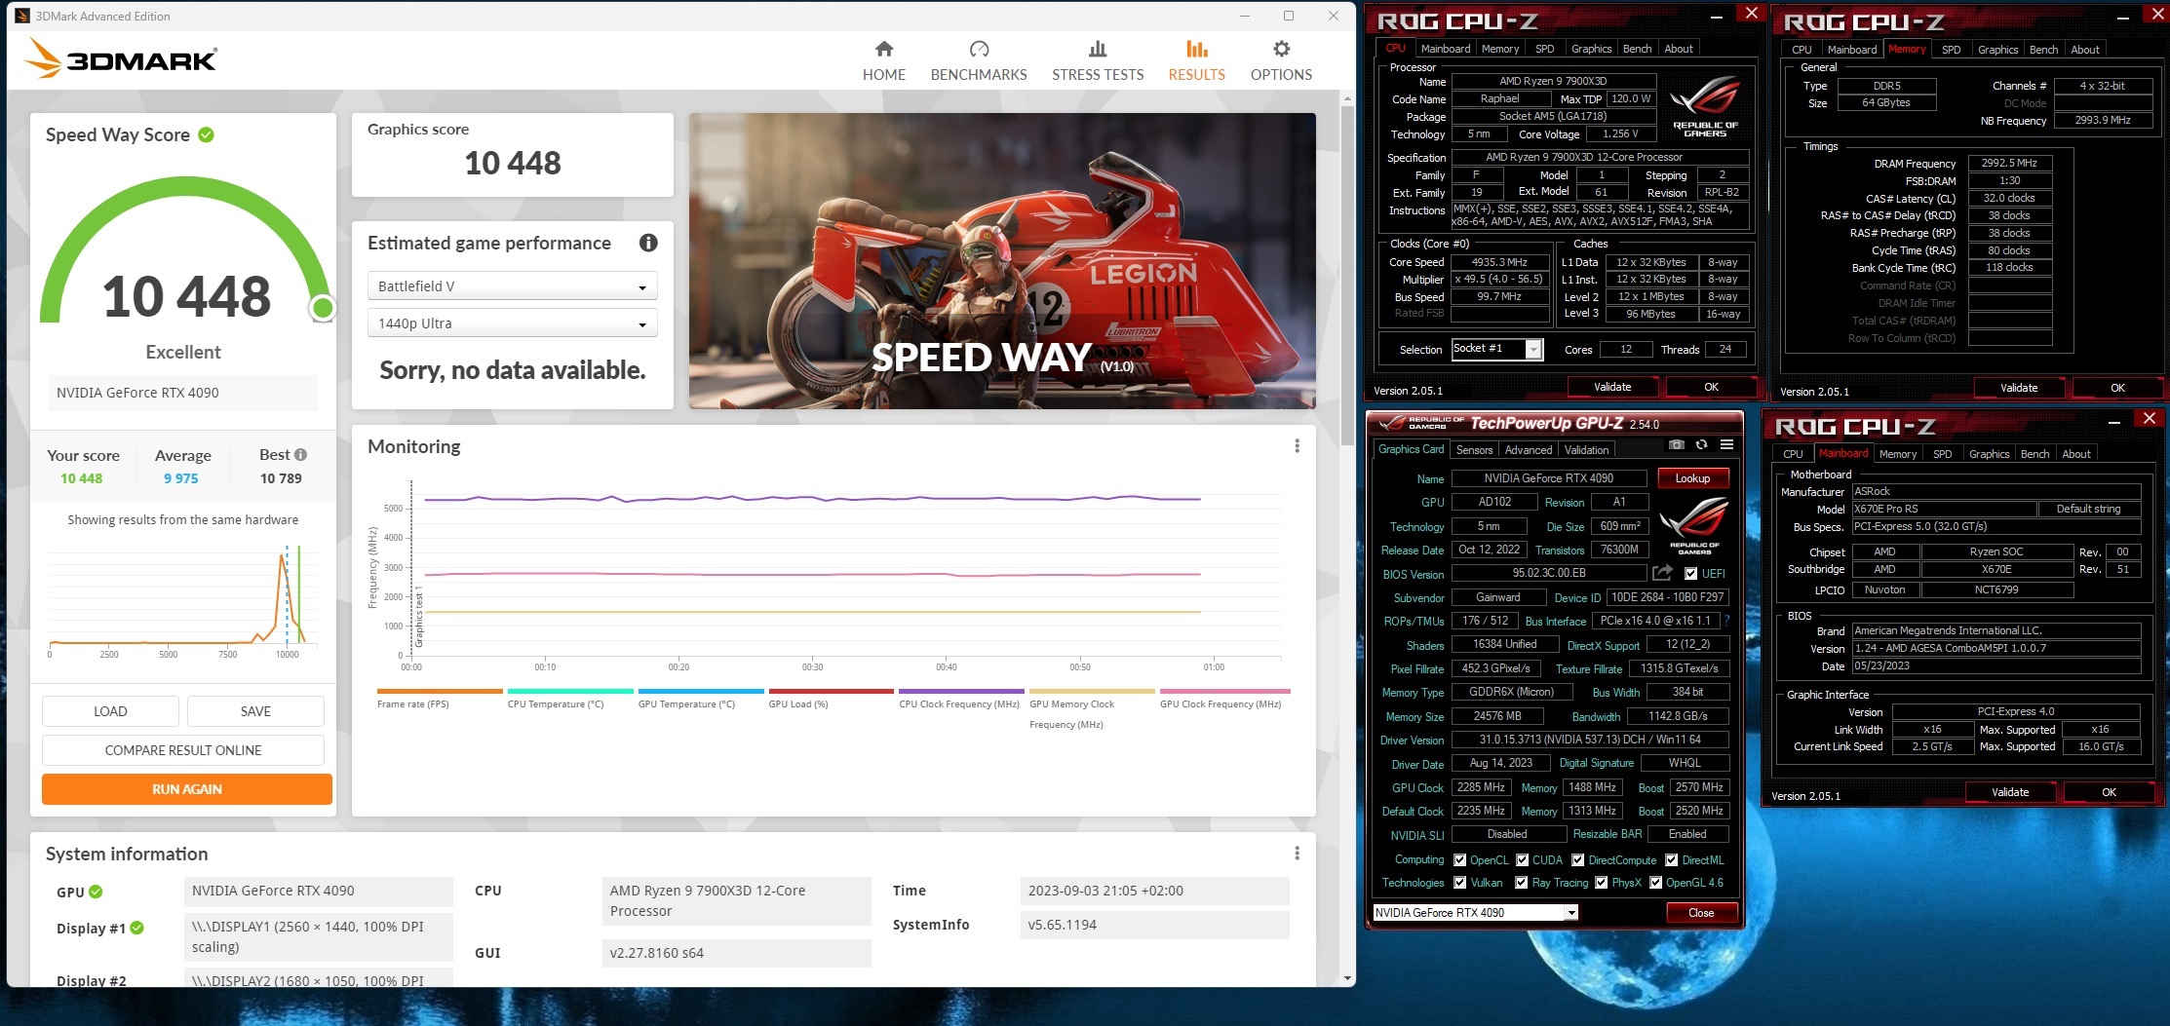Click CPU Clock Frequency purple legend swatch
This screenshot has height=1026, width=2170.
[961, 691]
